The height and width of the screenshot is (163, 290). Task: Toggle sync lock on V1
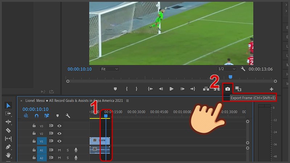coord(51,141)
